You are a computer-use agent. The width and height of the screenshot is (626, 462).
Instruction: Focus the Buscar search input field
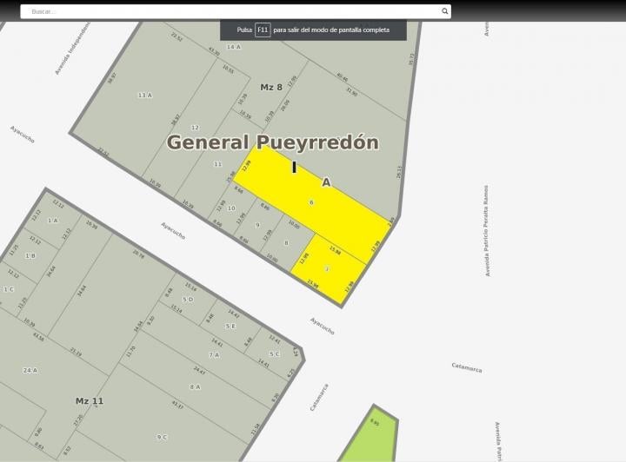(236, 11)
